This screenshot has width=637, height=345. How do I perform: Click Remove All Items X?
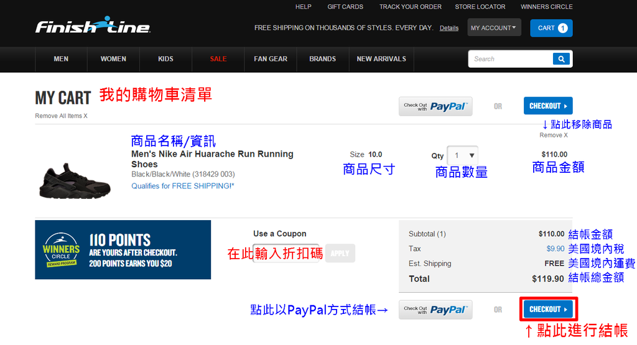point(62,116)
